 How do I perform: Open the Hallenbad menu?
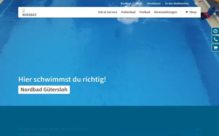(x=128, y=12)
